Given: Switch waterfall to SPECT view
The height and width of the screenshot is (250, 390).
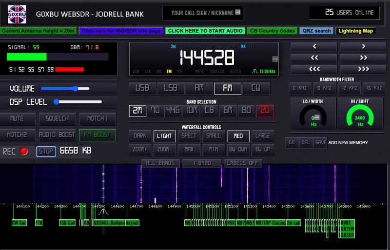Looking at the screenshot, I should coord(189,136).
